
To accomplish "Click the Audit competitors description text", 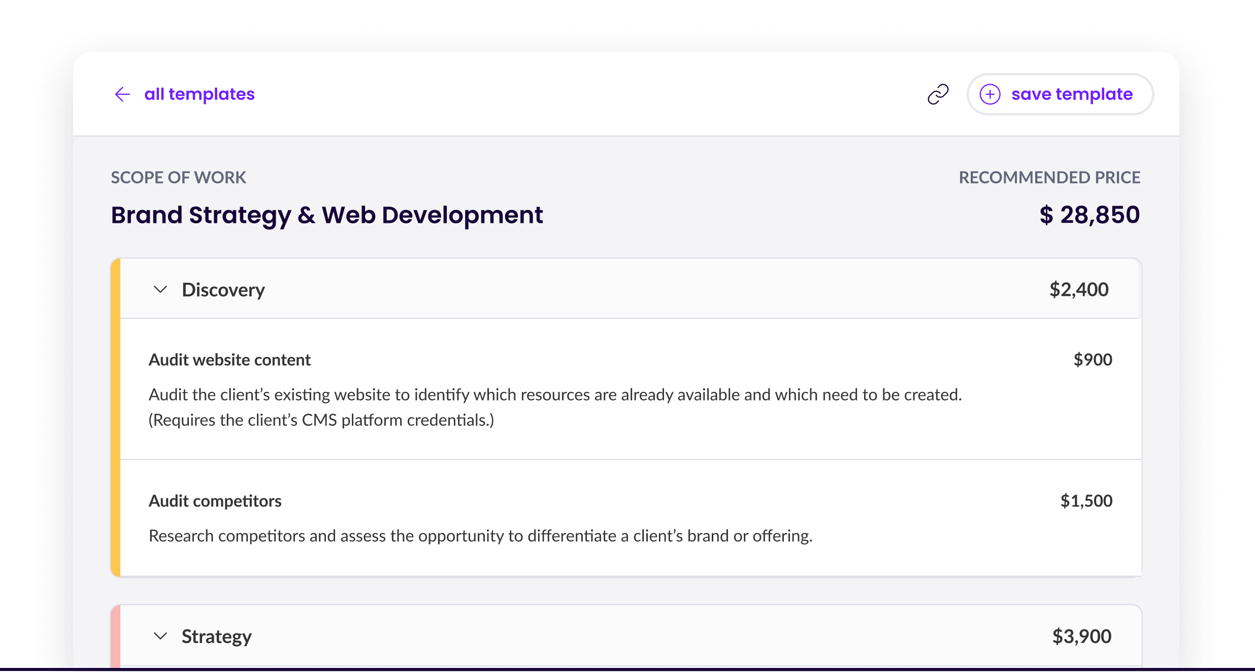I will [480, 536].
